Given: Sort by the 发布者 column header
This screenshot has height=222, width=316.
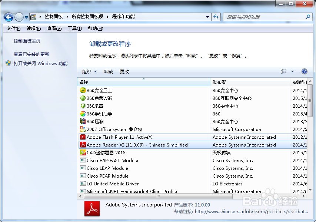Looking at the screenshot, I should 250,82.
